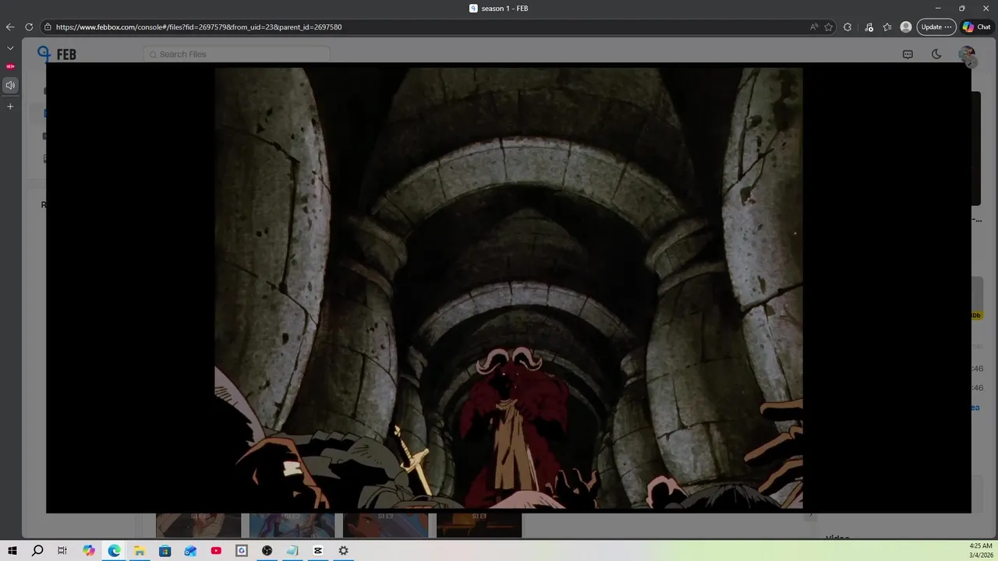
Task: Open FEB user account avatar
Action: click(967, 54)
